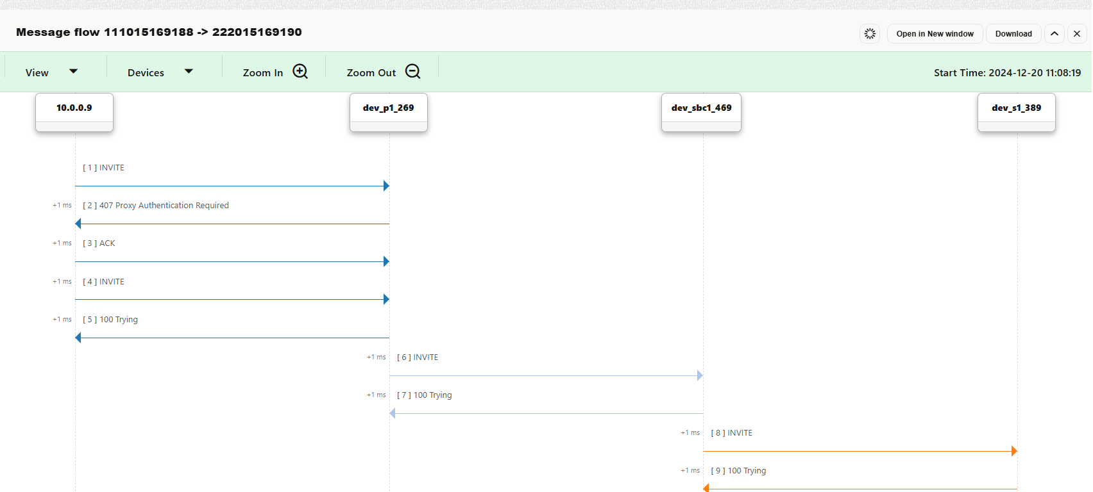1093x492 pixels.
Task: Click the loading spinner refresh icon
Action: pyautogui.click(x=870, y=34)
